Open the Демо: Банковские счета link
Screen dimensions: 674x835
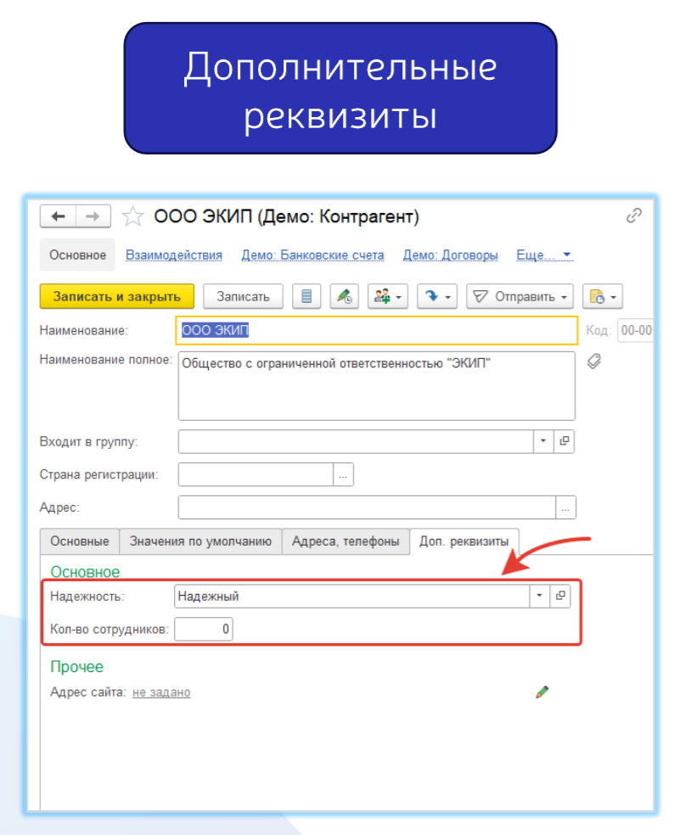click(312, 255)
